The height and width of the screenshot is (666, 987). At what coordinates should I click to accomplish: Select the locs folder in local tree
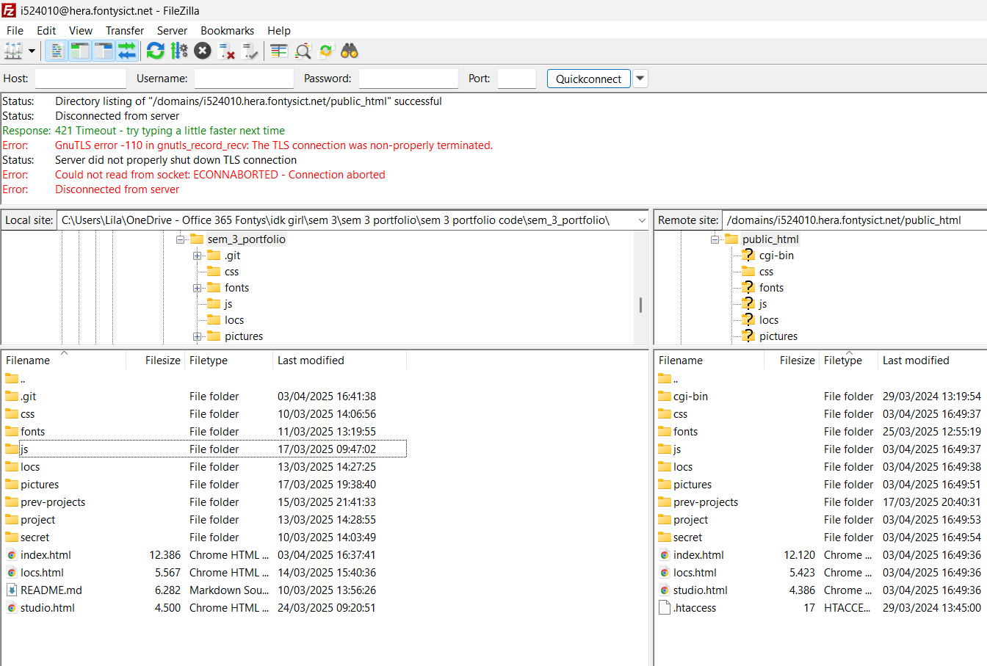pos(234,320)
